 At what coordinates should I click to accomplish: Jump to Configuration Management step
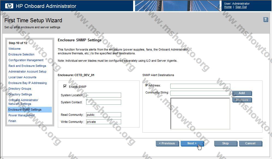coord(26,60)
